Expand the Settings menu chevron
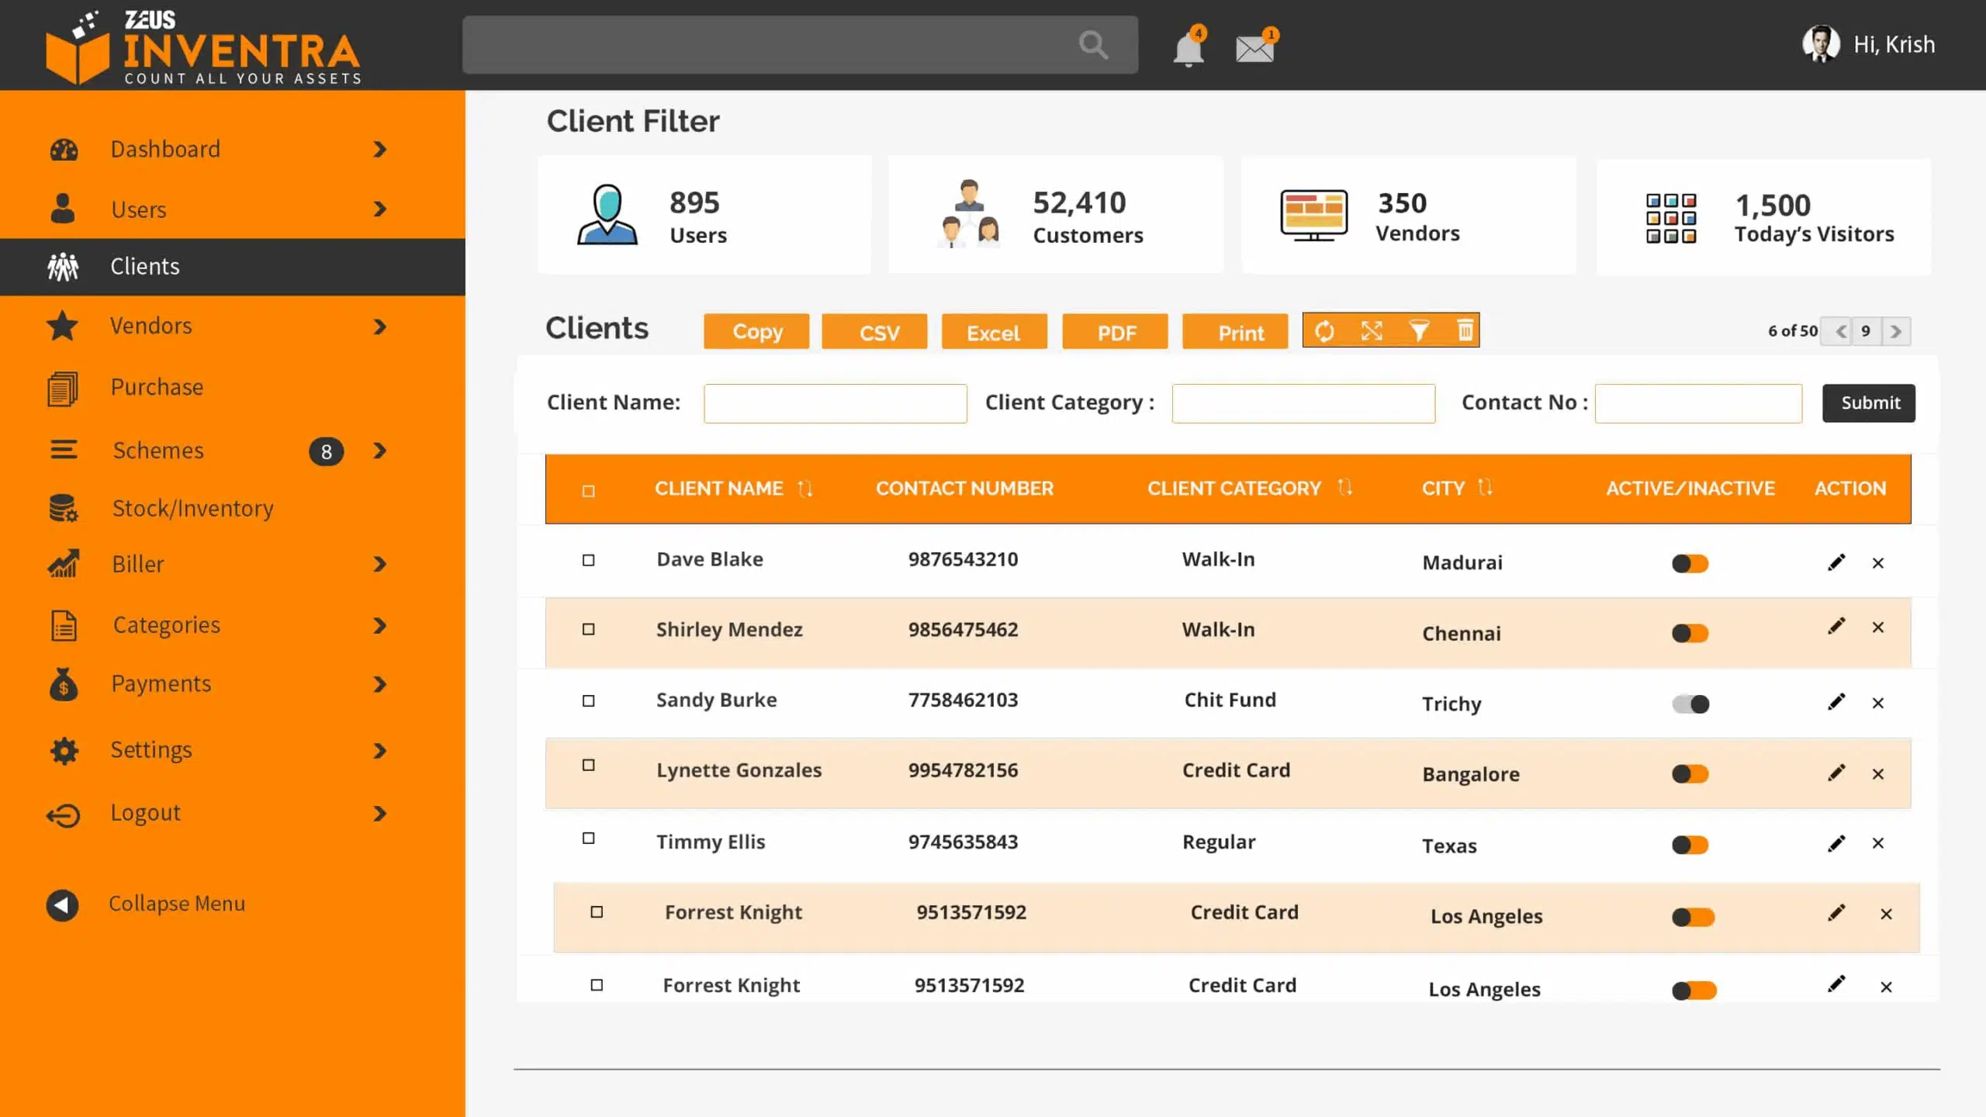This screenshot has height=1117, width=1986. point(379,751)
